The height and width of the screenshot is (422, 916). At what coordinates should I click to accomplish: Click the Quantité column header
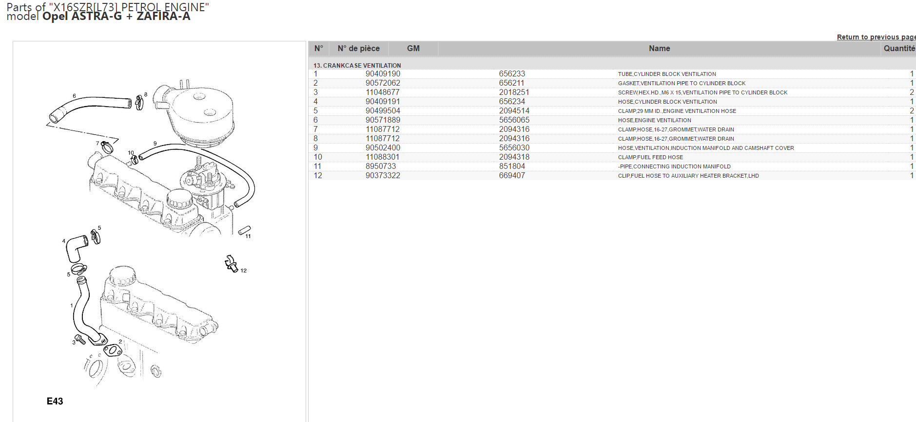(x=898, y=49)
